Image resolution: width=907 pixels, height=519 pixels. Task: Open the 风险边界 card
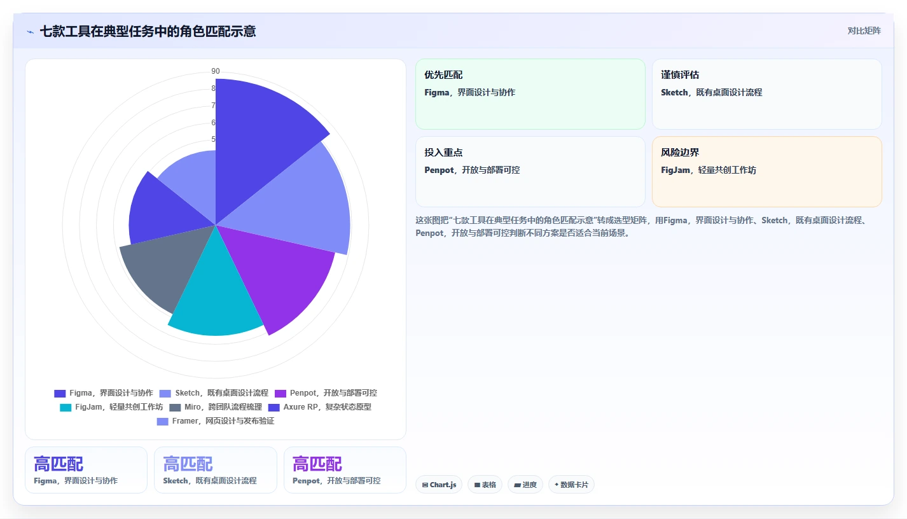[x=767, y=172]
